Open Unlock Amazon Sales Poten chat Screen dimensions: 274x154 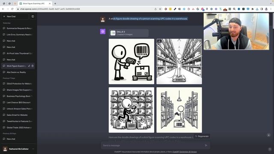[x=18, y=109]
